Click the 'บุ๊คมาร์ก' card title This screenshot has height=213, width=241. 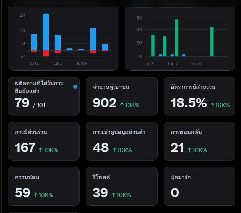[181, 177]
